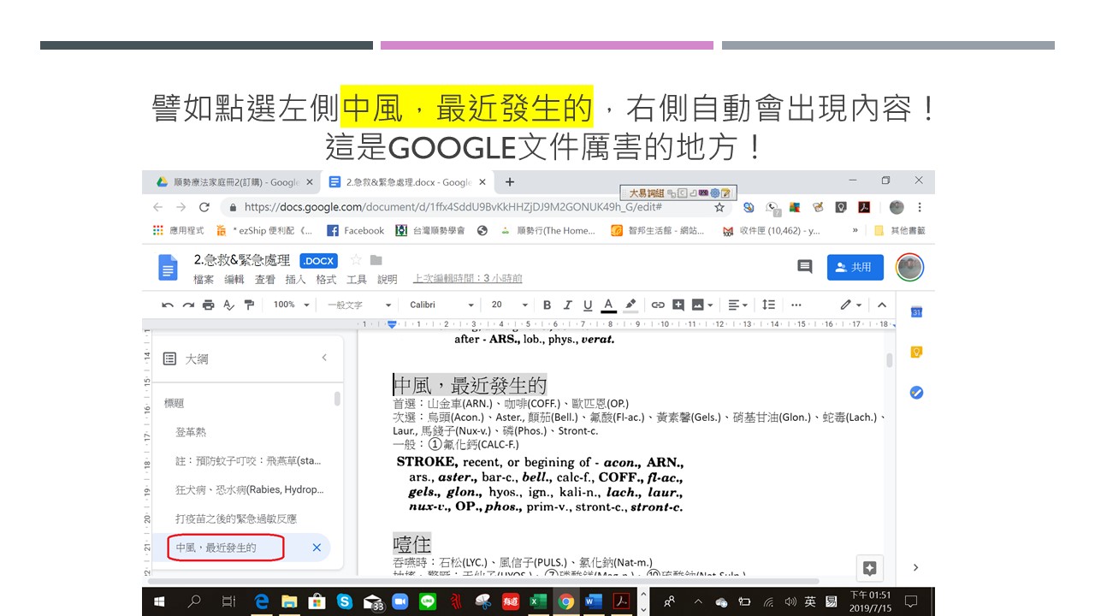Click the blue 共用 share button
This screenshot has height=616, width=1095.
point(855,267)
